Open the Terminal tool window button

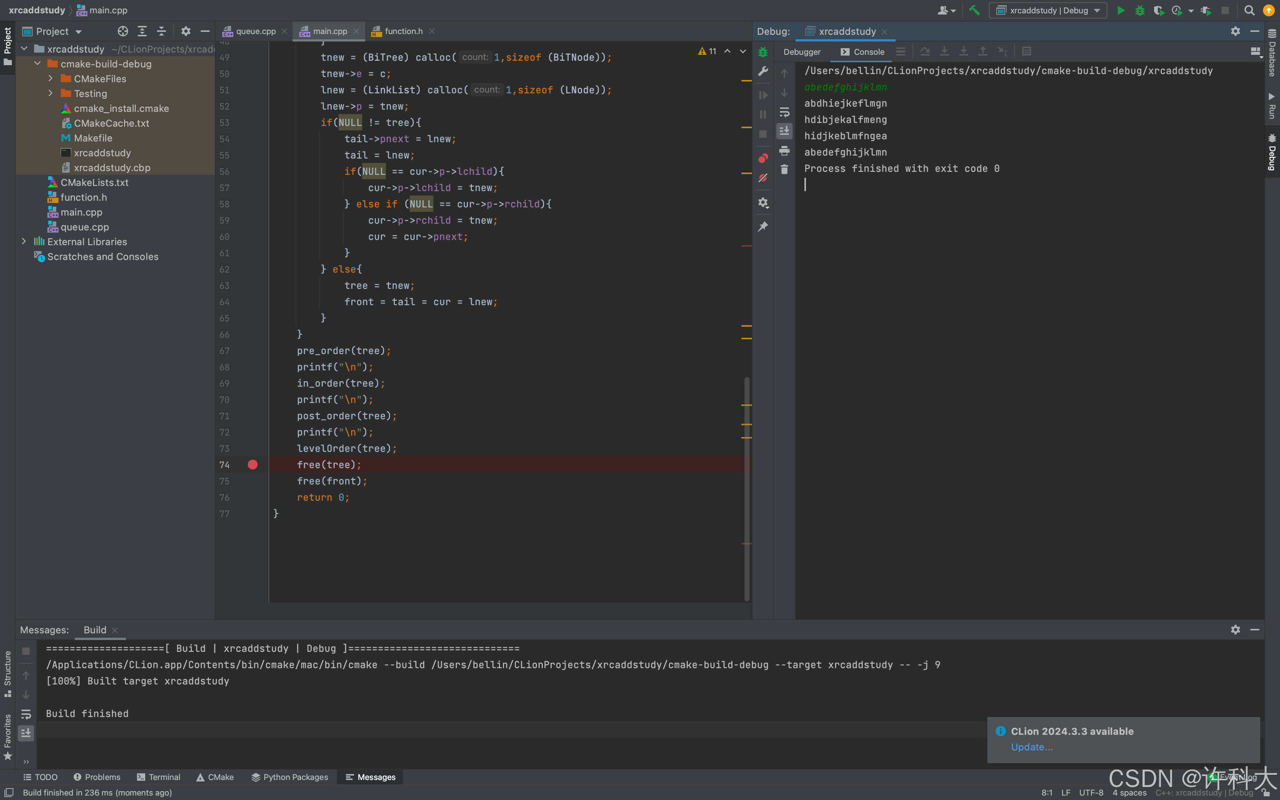click(x=159, y=777)
